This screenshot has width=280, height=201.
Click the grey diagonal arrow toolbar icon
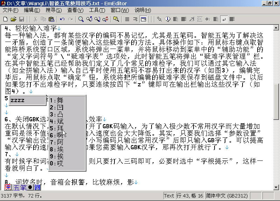click(x=192, y=19)
